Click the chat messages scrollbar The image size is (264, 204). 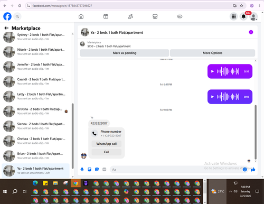click(x=256, y=132)
